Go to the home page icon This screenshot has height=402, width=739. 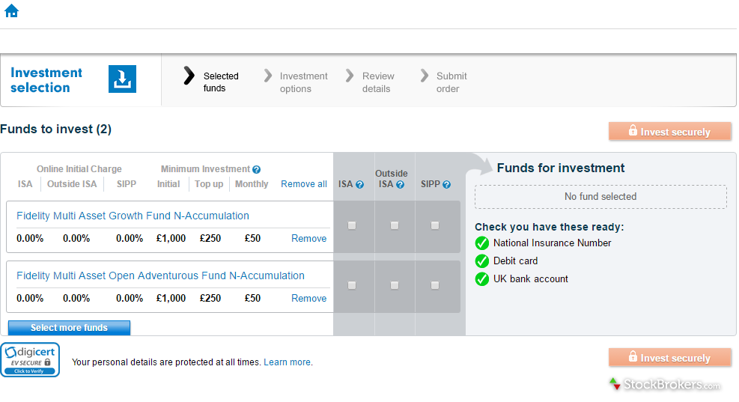coord(11,10)
